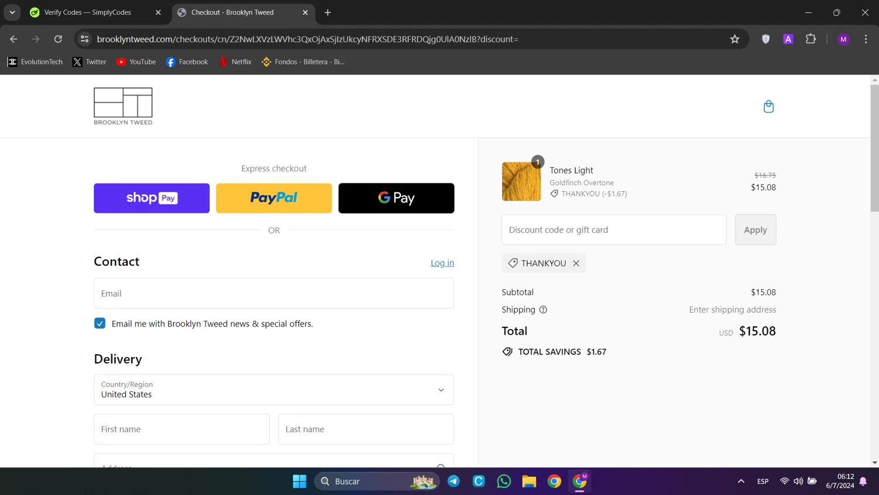879x495 pixels.
Task: Click the taskbar Buscar search box
Action: click(377, 482)
